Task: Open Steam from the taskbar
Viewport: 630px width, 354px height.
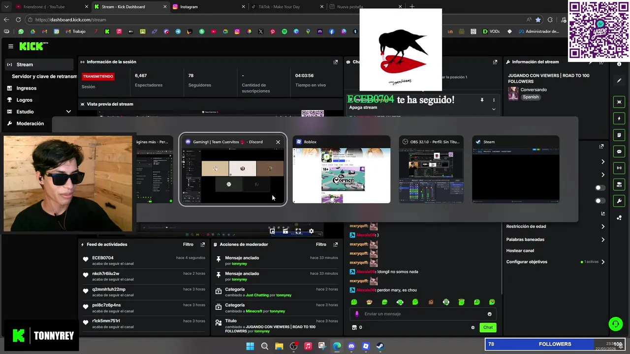Action: (380, 346)
